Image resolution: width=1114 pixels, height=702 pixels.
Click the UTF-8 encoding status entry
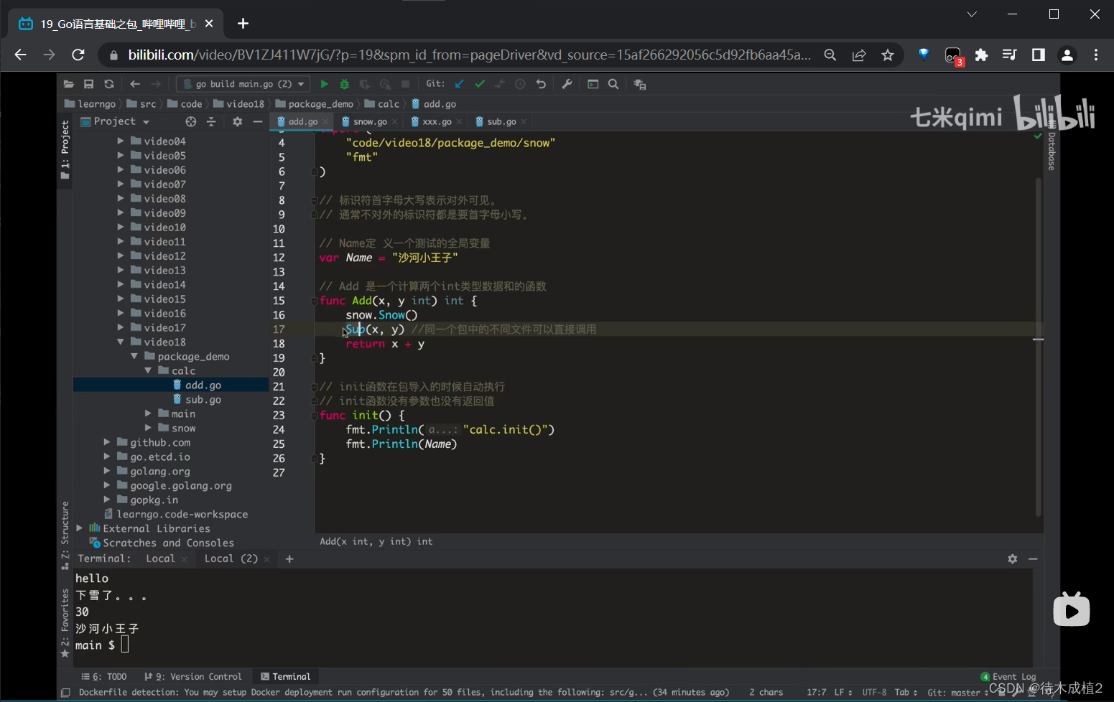pyautogui.click(x=874, y=692)
